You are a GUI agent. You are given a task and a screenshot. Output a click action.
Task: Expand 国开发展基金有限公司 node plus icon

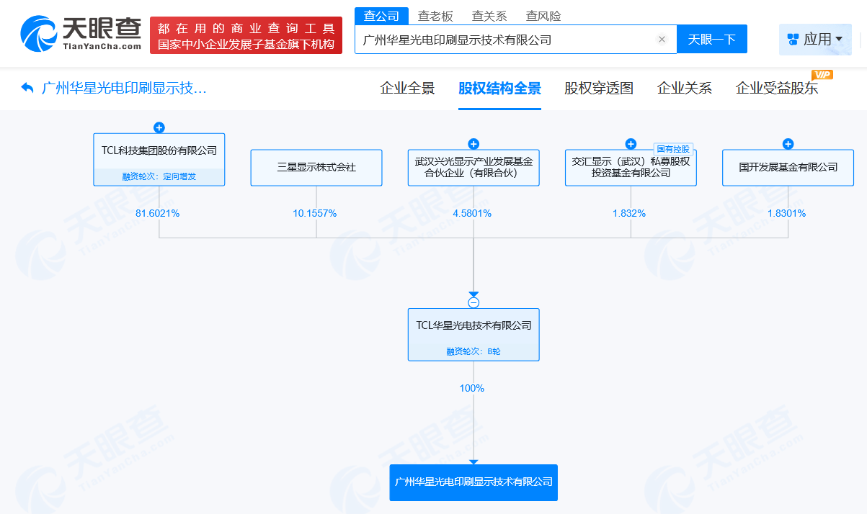click(x=788, y=144)
